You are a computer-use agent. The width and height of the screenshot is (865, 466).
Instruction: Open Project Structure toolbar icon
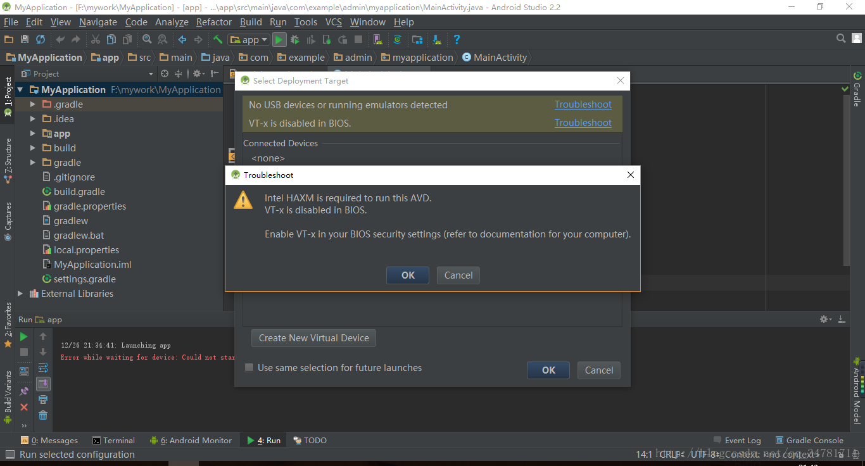(x=417, y=39)
